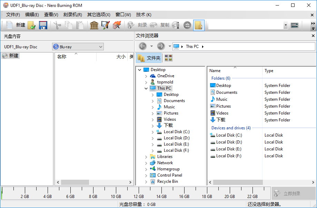Expand the OneDrive tree node
This screenshot has width=317, height=208.
[146, 76]
